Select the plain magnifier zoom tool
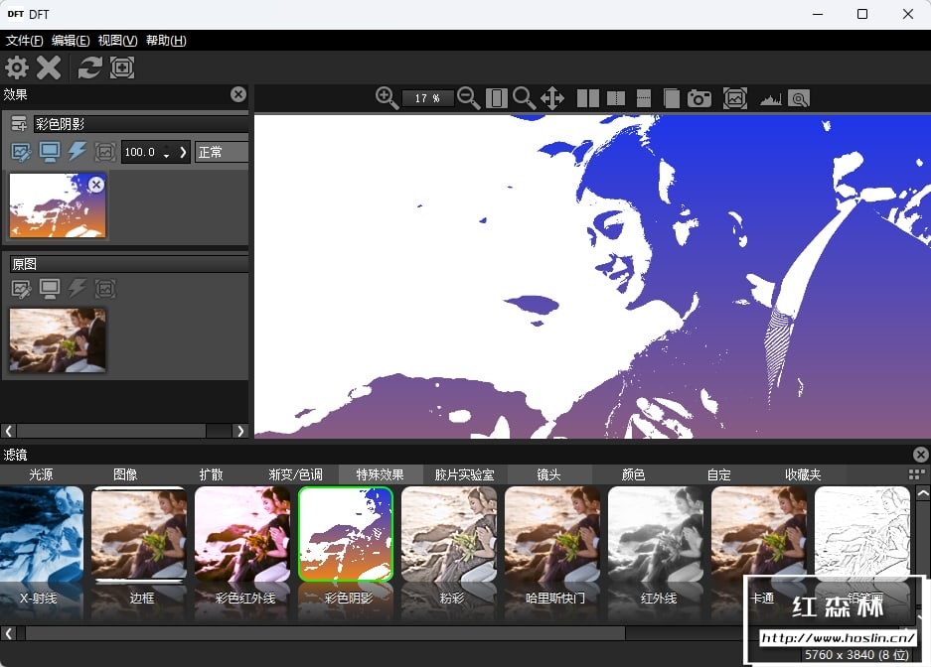Screen dimensions: 931x667 525,98
